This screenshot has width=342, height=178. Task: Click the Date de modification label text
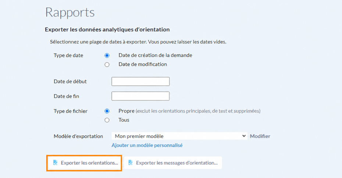(x=143, y=64)
